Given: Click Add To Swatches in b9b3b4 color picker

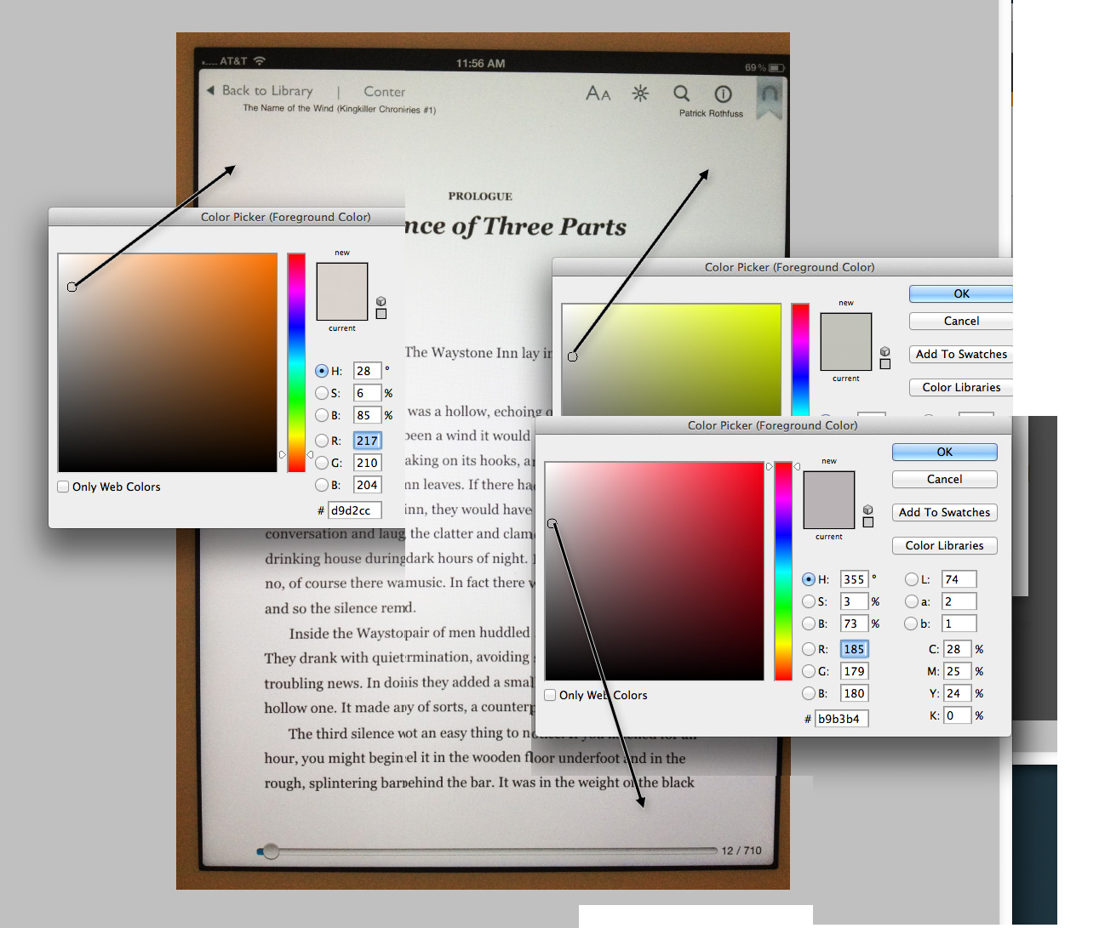Looking at the screenshot, I should tap(945, 512).
